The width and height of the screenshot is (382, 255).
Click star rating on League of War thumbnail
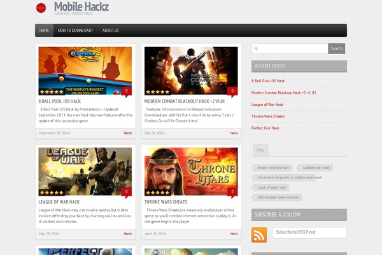52,193
